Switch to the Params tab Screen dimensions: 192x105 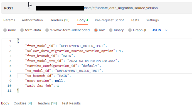click(x=9, y=20)
